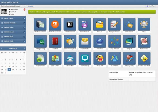Open the Testimoni icon

(100, 41)
